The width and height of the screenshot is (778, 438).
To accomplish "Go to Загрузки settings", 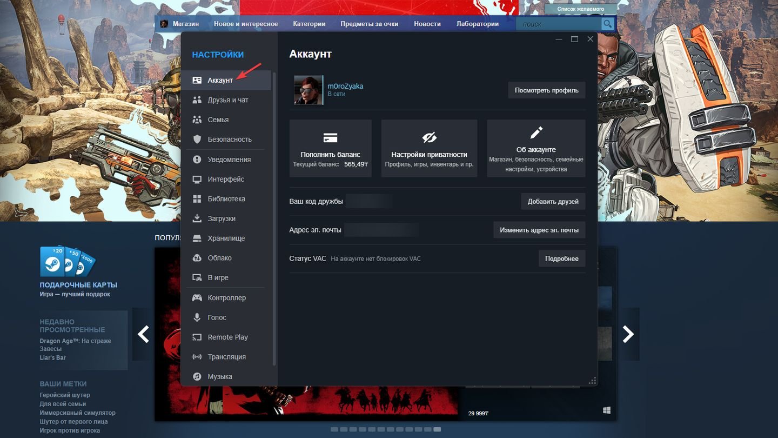I will [x=226, y=218].
